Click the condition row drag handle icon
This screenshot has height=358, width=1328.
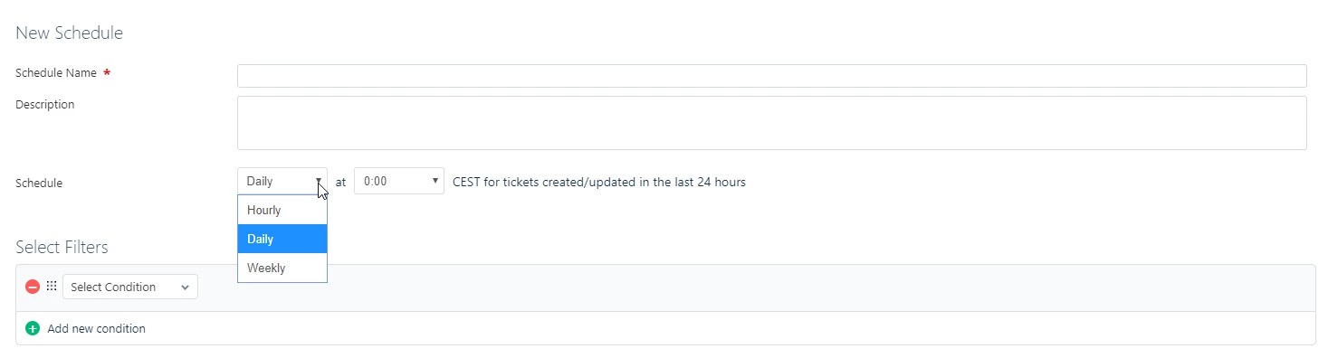tap(52, 287)
